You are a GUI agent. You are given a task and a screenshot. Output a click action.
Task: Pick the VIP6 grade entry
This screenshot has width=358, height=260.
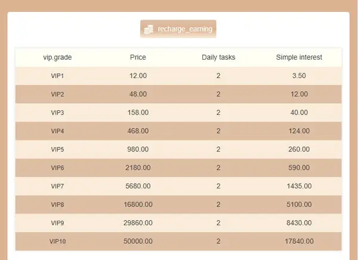(x=57, y=168)
